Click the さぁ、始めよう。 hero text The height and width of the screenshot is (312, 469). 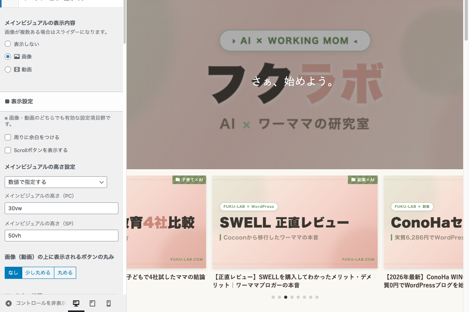[x=295, y=82]
